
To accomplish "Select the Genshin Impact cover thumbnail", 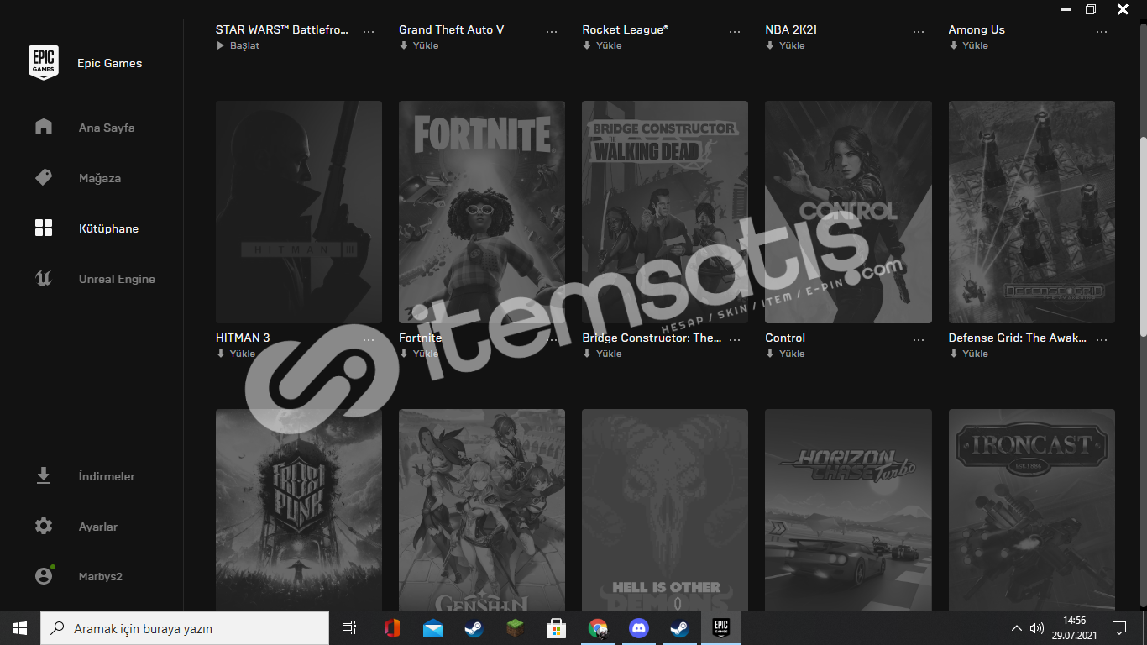I will [x=482, y=510].
